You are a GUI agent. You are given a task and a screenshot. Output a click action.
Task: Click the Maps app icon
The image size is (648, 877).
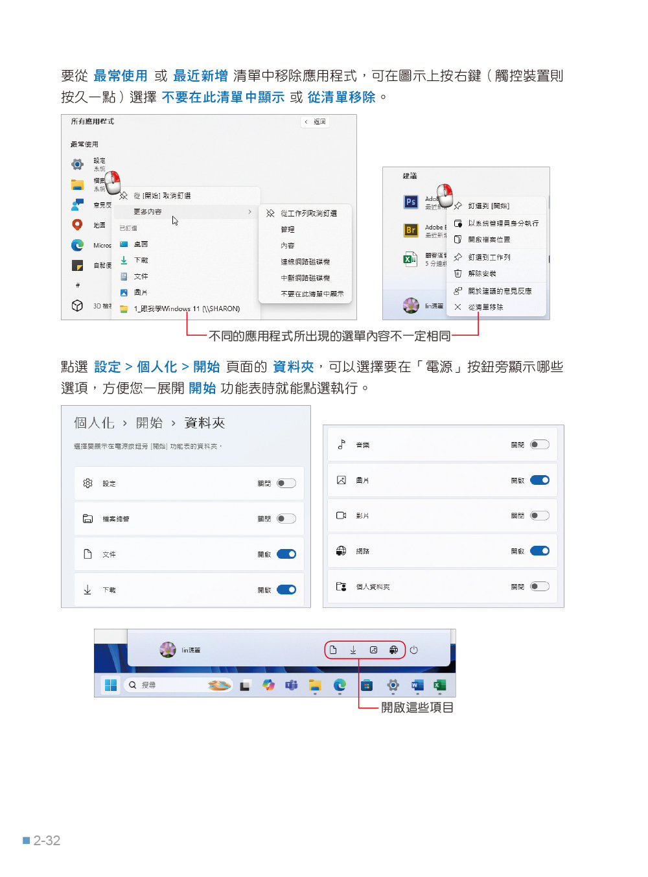tap(77, 225)
